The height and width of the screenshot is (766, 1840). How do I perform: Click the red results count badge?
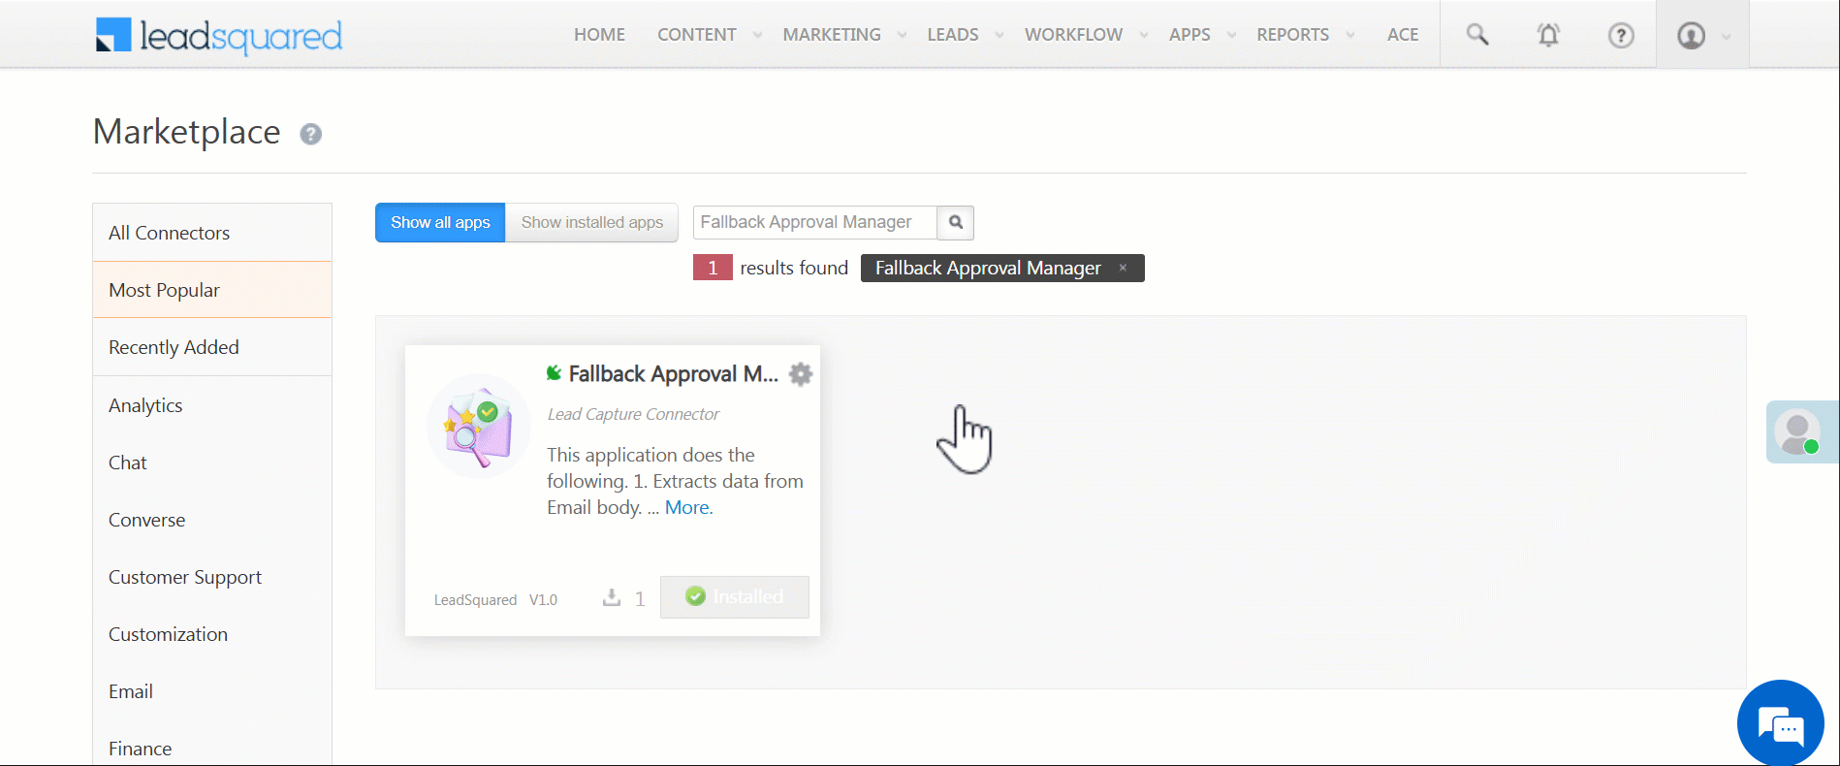(x=713, y=268)
